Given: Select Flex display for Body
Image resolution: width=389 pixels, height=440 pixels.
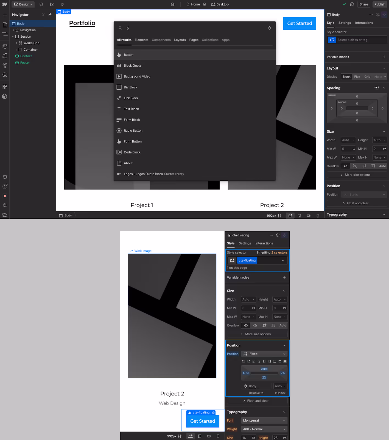Looking at the screenshot, I should pos(357,77).
